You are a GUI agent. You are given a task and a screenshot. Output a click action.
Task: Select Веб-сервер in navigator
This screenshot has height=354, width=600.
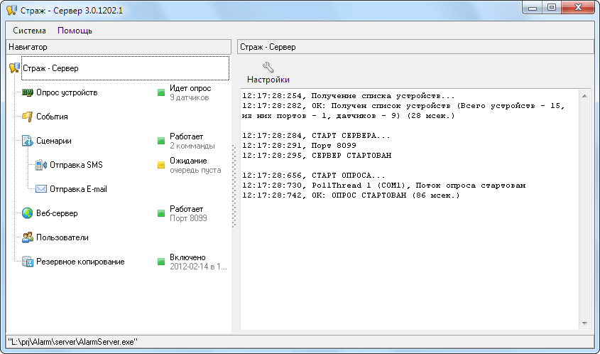click(57, 213)
